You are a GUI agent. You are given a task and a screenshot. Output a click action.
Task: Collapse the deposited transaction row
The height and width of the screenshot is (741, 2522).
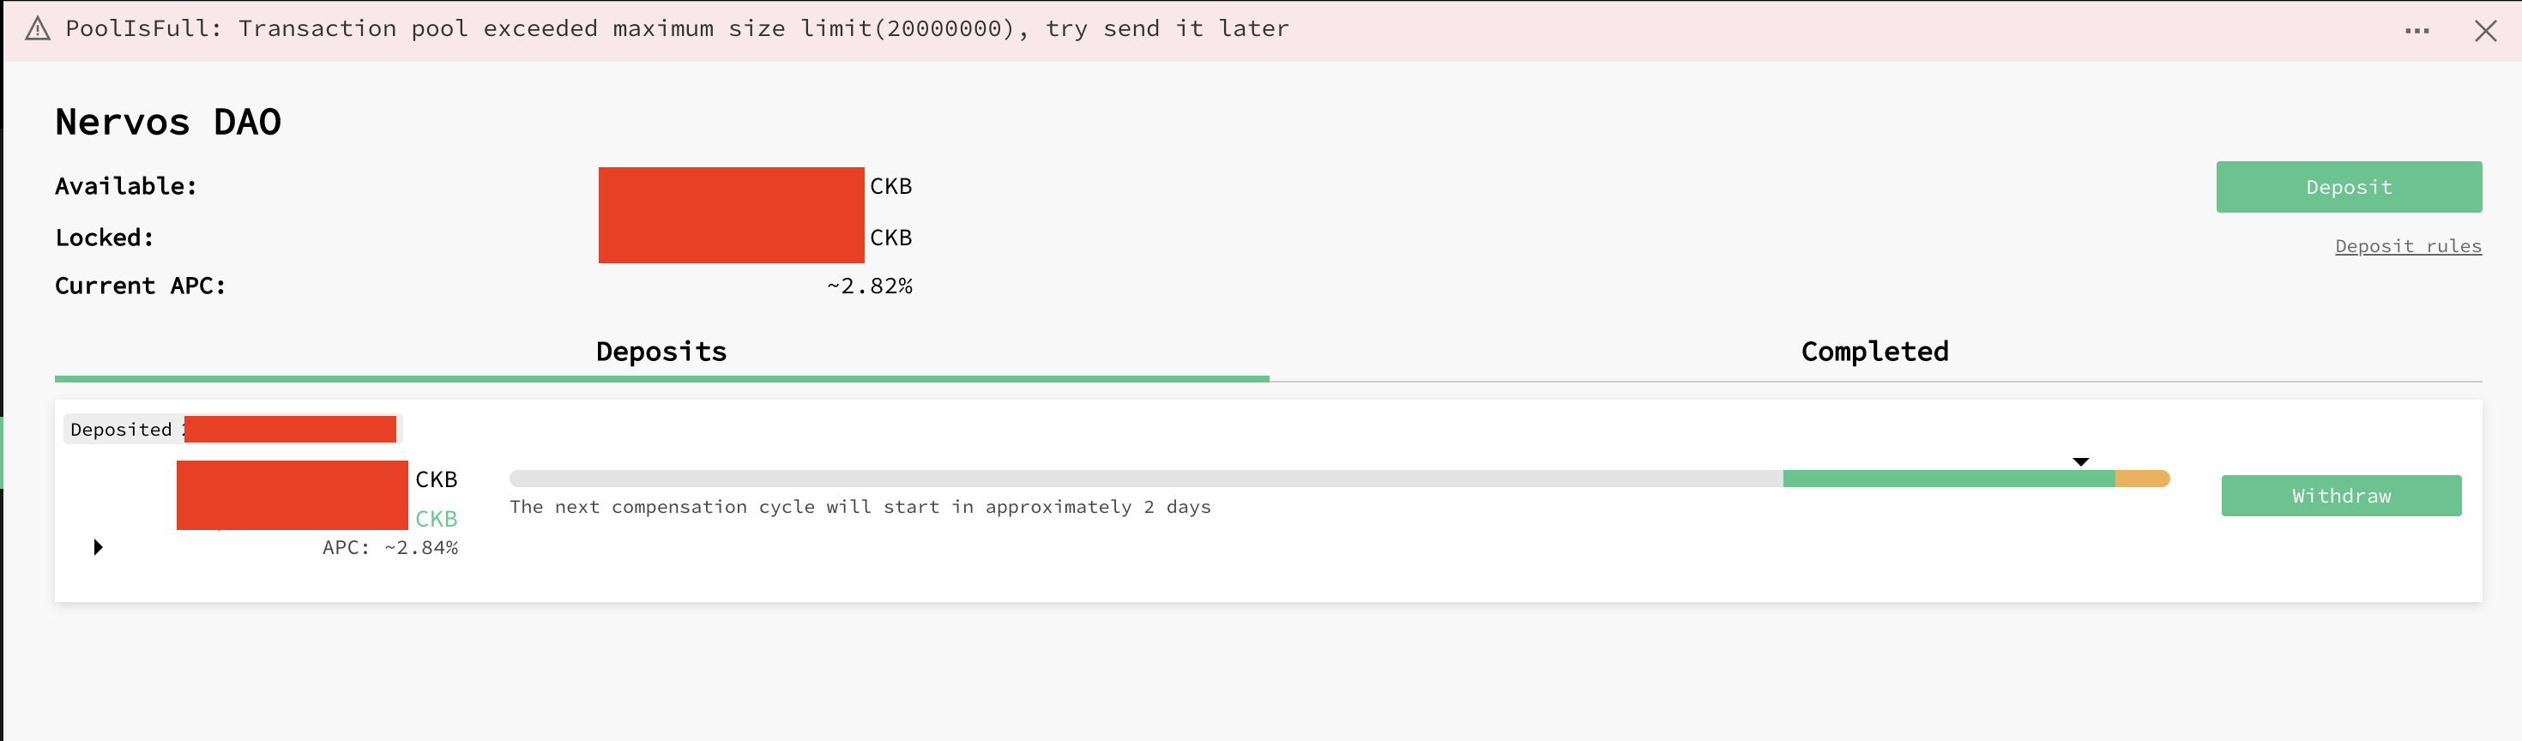[97, 547]
